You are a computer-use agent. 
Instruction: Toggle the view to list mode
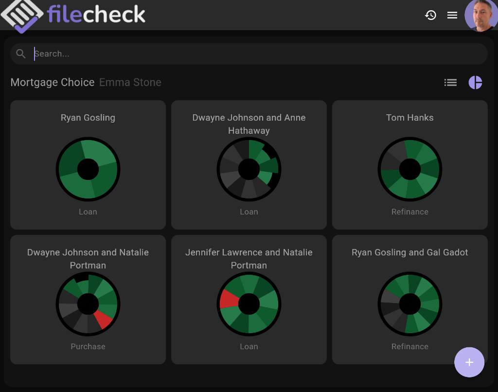point(450,82)
